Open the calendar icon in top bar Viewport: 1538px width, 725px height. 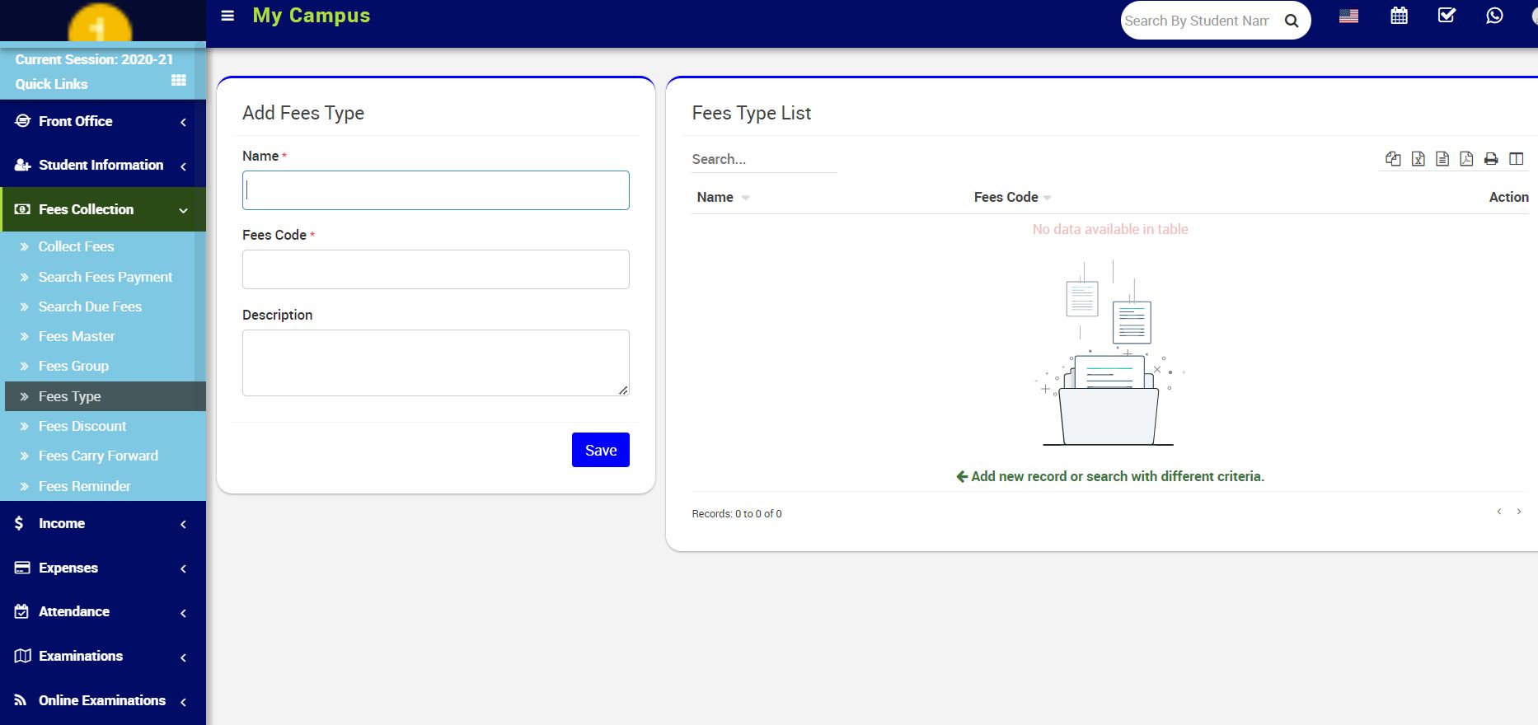[x=1399, y=16]
